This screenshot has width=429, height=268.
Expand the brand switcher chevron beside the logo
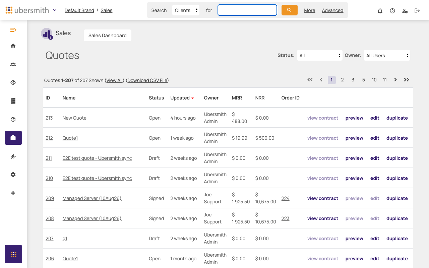pyautogui.click(x=55, y=10)
